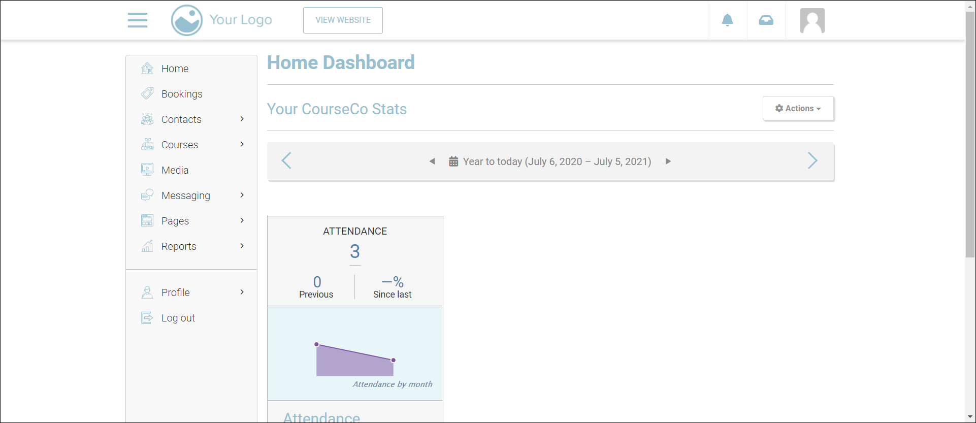Click the VIEW WEBSITE button
Viewport: 976px width, 423px height.
(x=343, y=20)
